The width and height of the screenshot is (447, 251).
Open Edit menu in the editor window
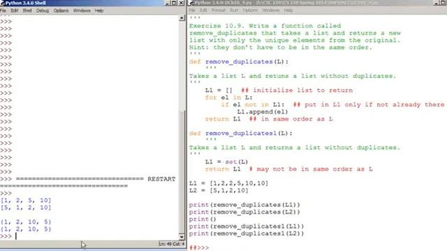(x=203, y=10)
